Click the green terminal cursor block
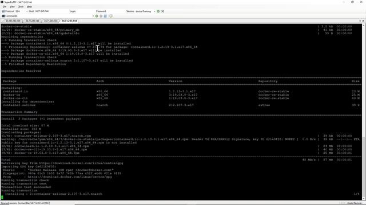Screen dimensions: 366x205 point(2,198)
